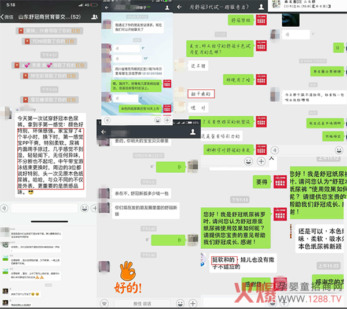Tap plus icon in blue-sky chat bar
347x309 pixels.
167,120
